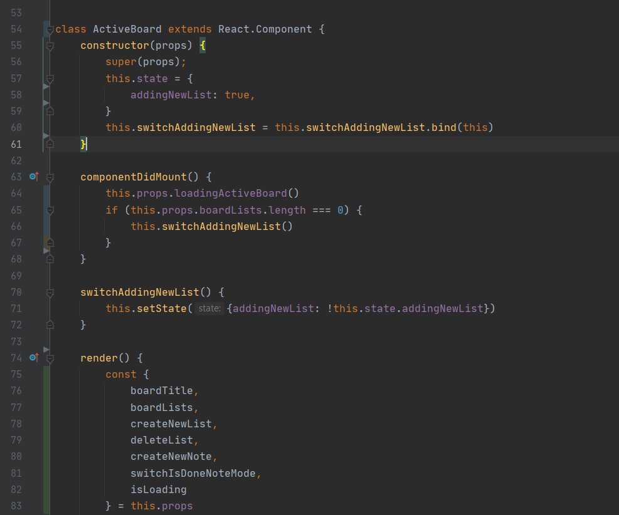Screen dimensions: 619x515
Task: Collapse the constructor fold marker
Action: click(x=50, y=46)
